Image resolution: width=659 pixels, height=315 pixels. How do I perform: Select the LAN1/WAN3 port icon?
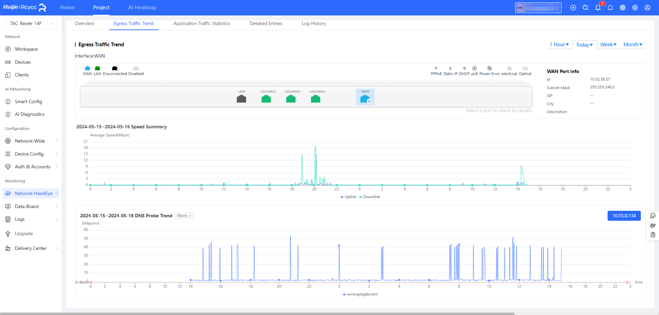click(266, 99)
